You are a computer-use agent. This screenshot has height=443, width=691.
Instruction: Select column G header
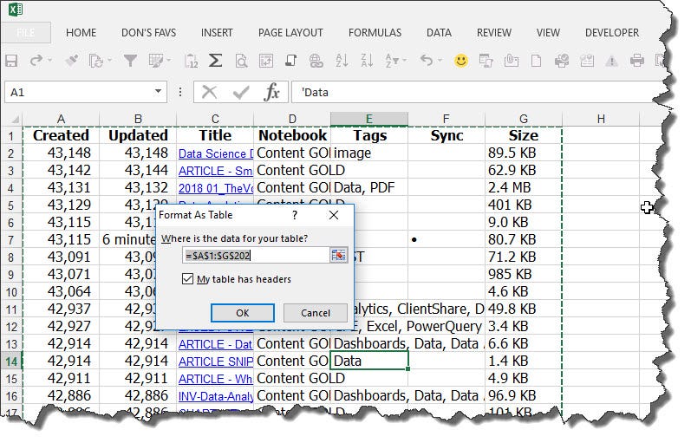524,119
